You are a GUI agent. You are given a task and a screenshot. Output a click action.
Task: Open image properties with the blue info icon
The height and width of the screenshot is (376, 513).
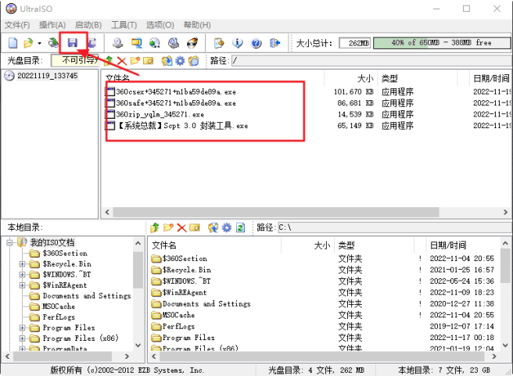click(x=238, y=43)
